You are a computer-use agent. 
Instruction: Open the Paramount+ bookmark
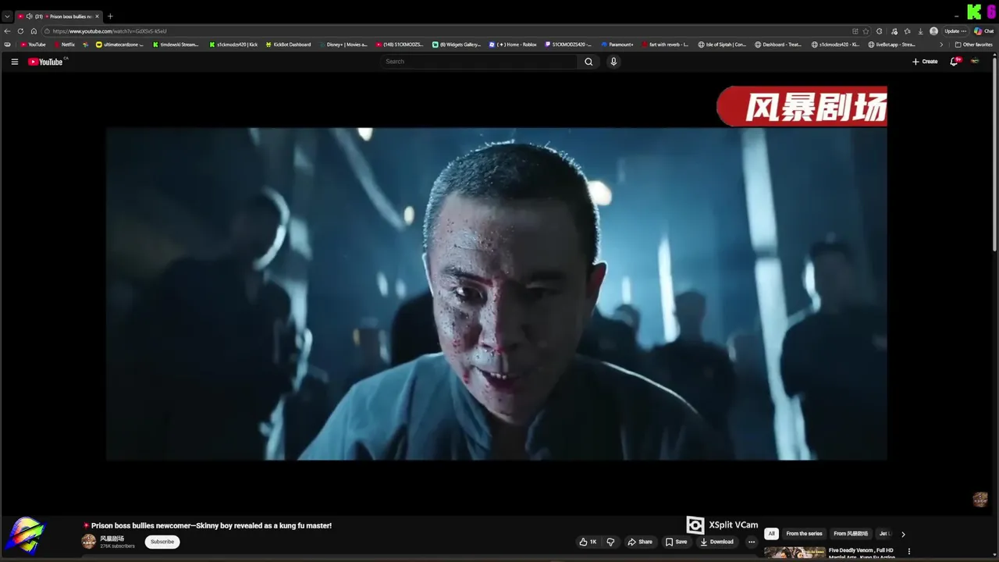coord(617,44)
